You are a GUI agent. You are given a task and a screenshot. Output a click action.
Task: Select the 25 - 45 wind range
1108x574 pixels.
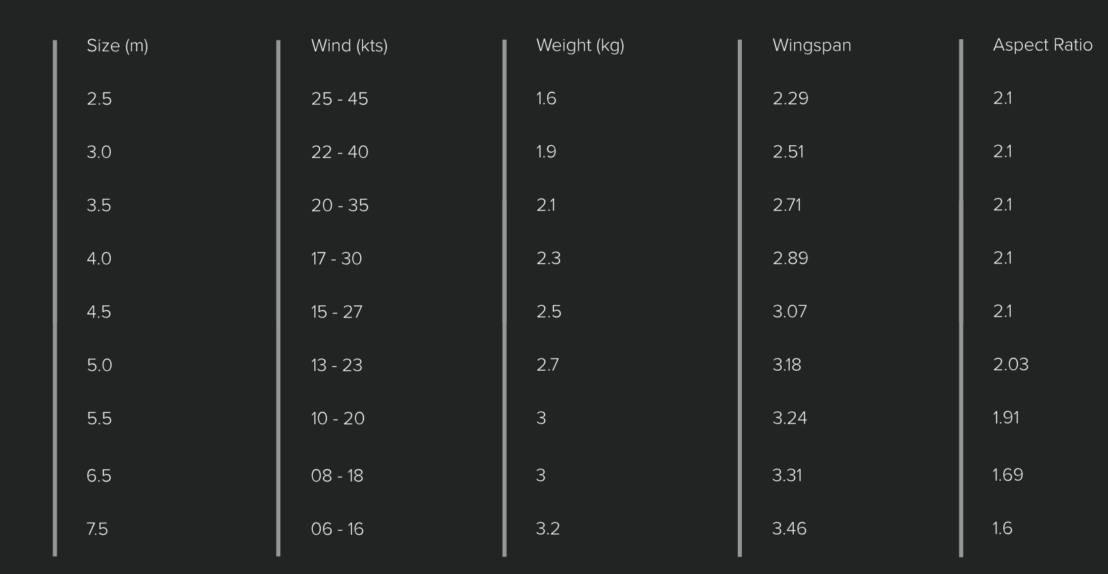tap(339, 99)
